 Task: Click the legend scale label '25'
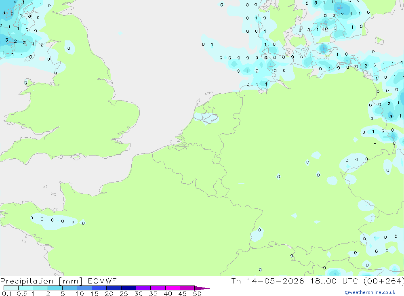[124, 294]
